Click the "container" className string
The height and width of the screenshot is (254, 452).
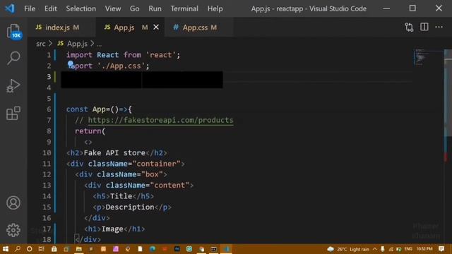[x=156, y=164]
